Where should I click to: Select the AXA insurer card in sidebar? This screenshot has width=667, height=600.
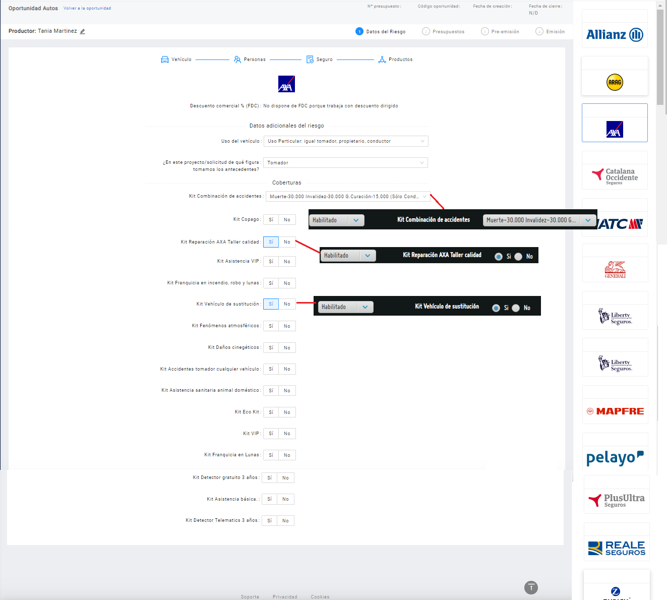[x=615, y=123]
